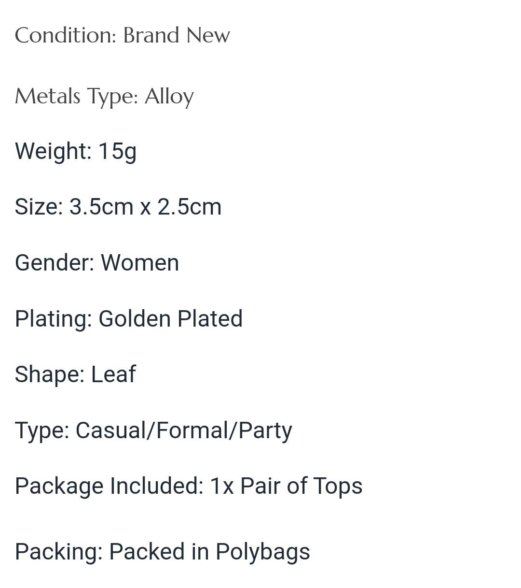Click the word 'Leaf'
This screenshot has height=588, width=521.
(x=113, y=374)
